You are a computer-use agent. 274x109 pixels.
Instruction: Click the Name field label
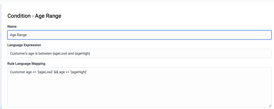pyautogui.click(x=12, y=26)
